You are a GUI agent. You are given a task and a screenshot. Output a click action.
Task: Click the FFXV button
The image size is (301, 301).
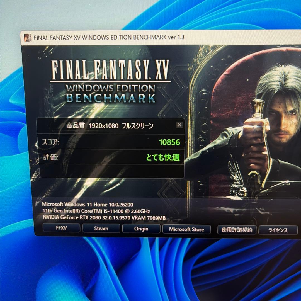pyautogui.click(x=61, y=228)
